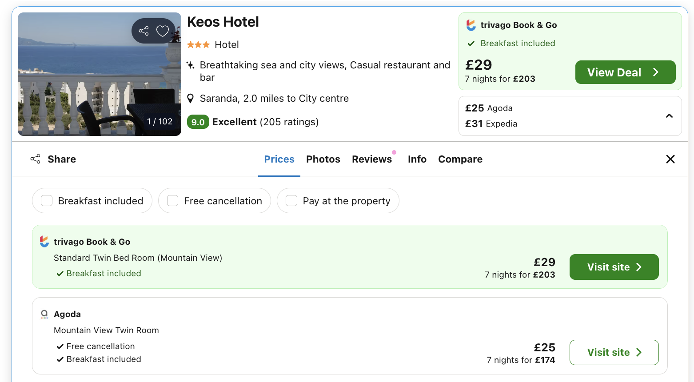Click trivago logo in Book & Go row
This screenshot has height=382, width=694.
point(44,242)
